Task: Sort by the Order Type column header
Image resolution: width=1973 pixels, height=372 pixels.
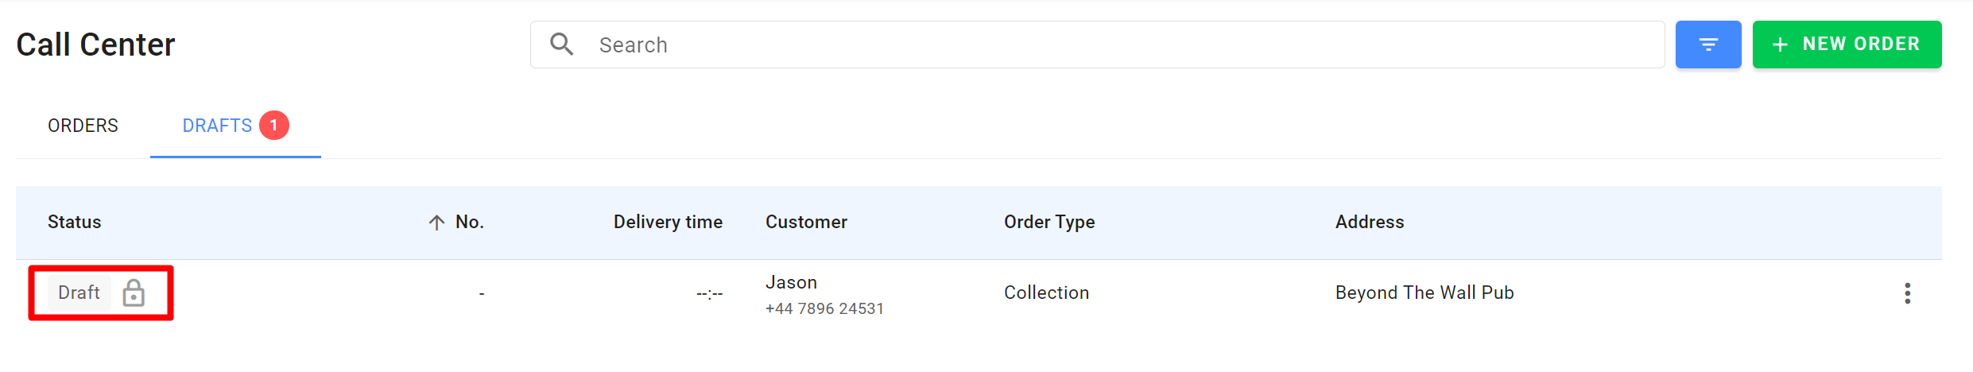Action: tap(1049, 223)
